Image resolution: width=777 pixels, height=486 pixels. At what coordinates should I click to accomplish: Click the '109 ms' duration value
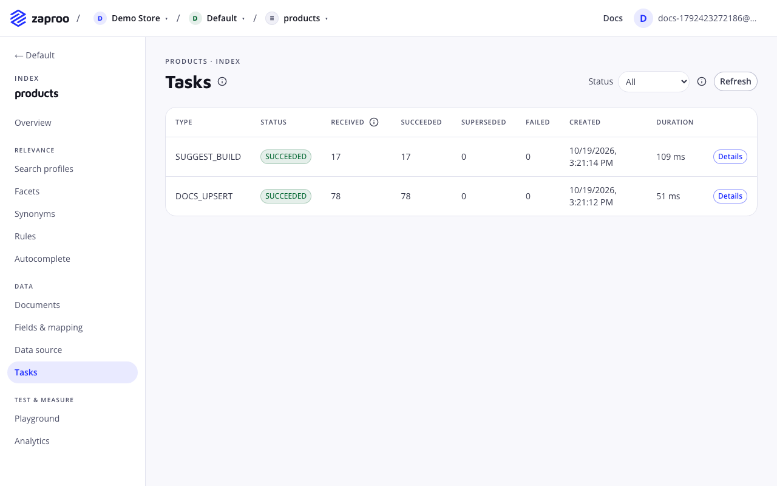pyautogui.click(x=671, y=157)
